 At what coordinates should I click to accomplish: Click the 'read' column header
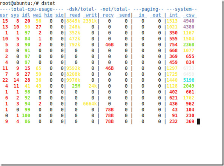75,15
